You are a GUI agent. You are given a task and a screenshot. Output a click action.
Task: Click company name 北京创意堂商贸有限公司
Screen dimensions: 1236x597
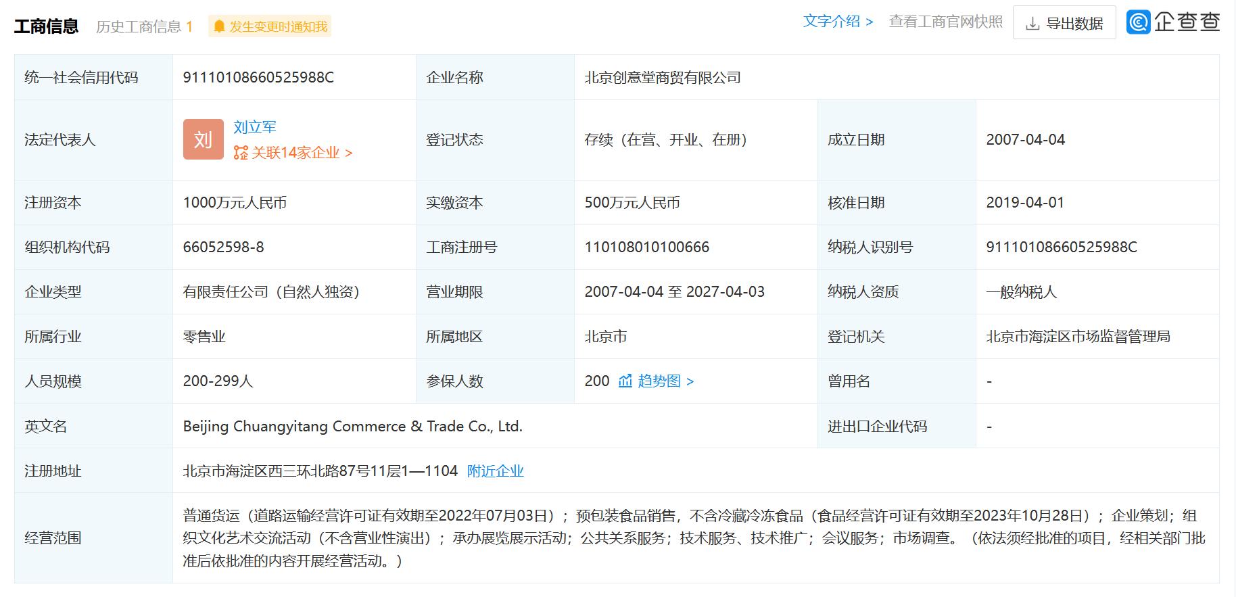point(662,78)
